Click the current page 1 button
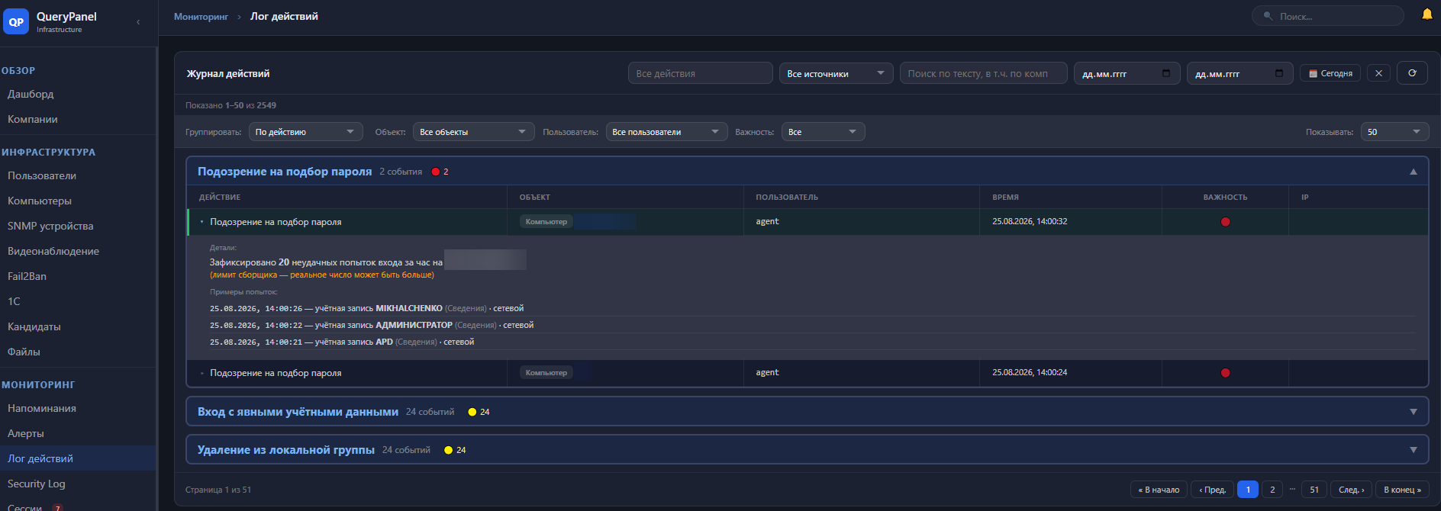 [x=1248, y=490]
